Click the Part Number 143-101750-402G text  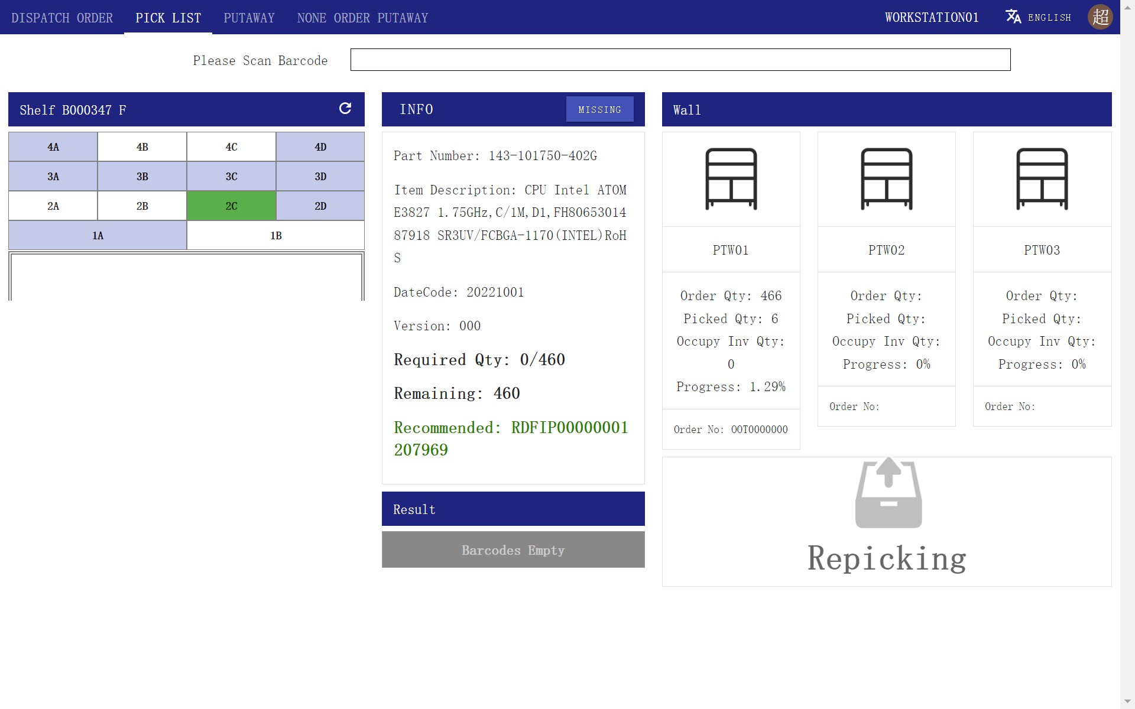[495, 155]
